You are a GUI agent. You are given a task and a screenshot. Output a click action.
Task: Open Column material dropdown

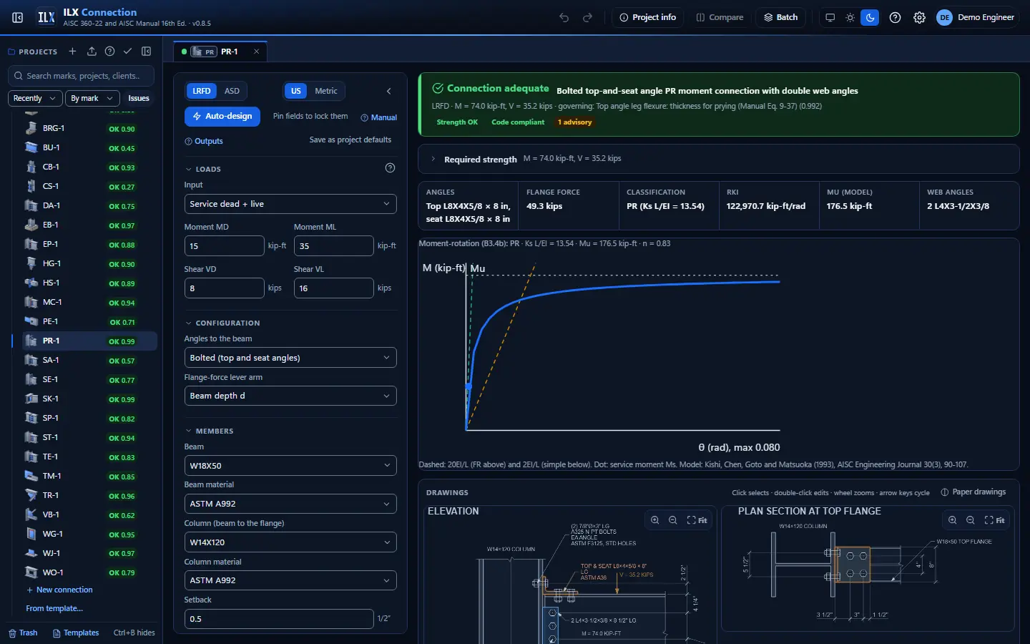pyautogui.click(x=290, y=580)
